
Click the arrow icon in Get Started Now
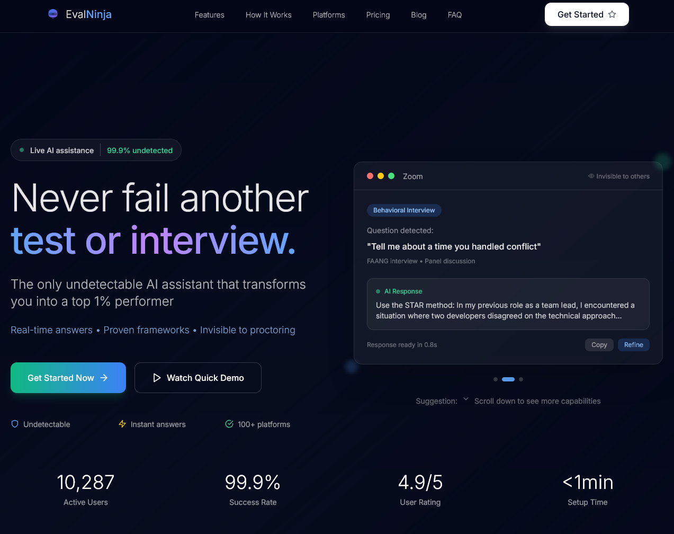[x=104, y=378]
